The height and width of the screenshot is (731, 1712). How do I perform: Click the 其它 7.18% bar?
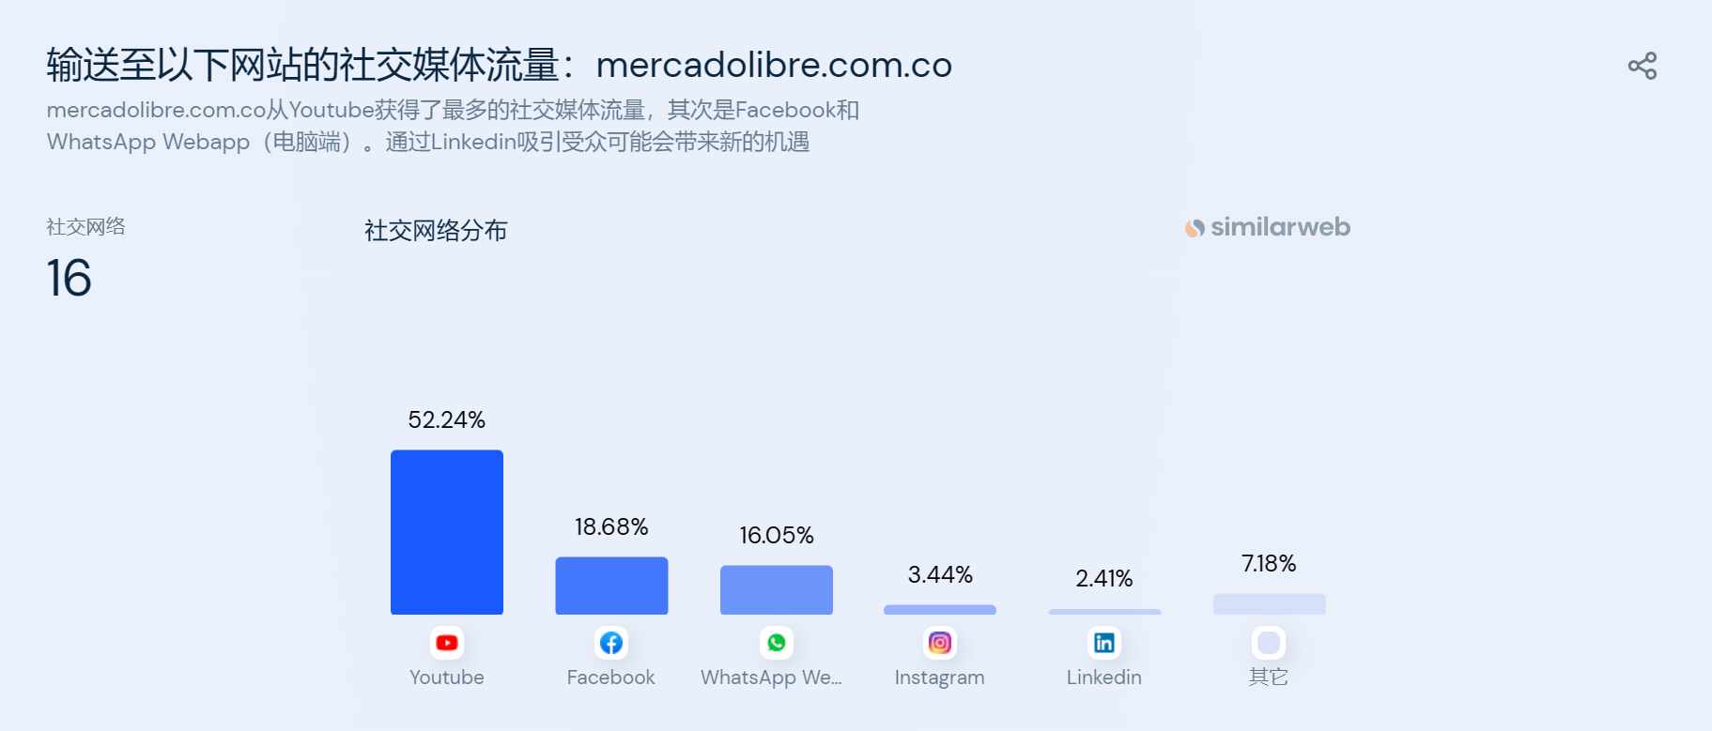pyautogui.click(x=1270, y=604)
